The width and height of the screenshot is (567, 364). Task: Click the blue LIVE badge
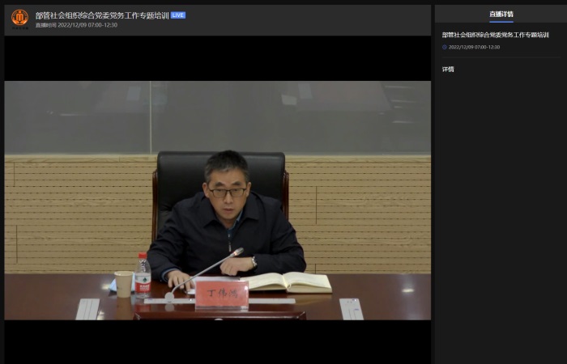point(178,15)
